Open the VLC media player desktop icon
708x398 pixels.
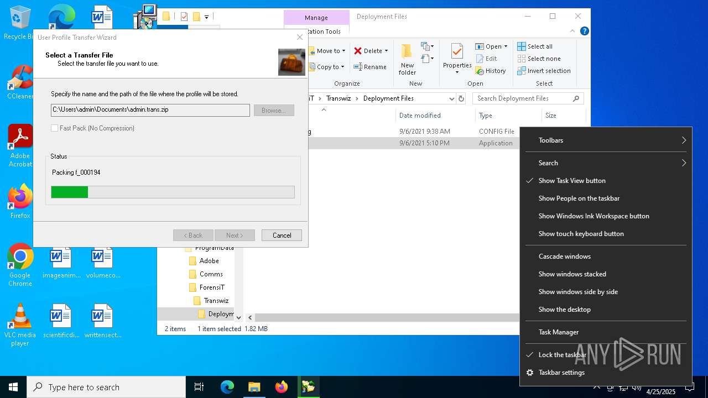coord(20,325)
